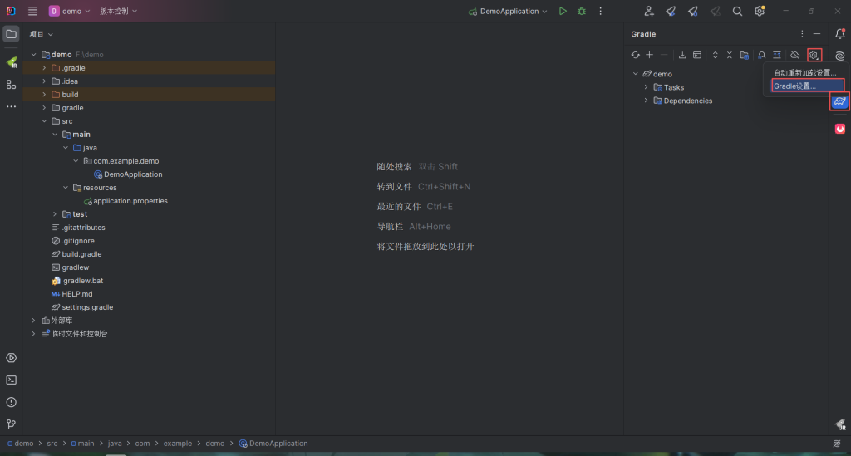Viewport: 851px width, 456px height.
Task: Select 'Gradle设置...' from the popup menu
Action: 795,86
